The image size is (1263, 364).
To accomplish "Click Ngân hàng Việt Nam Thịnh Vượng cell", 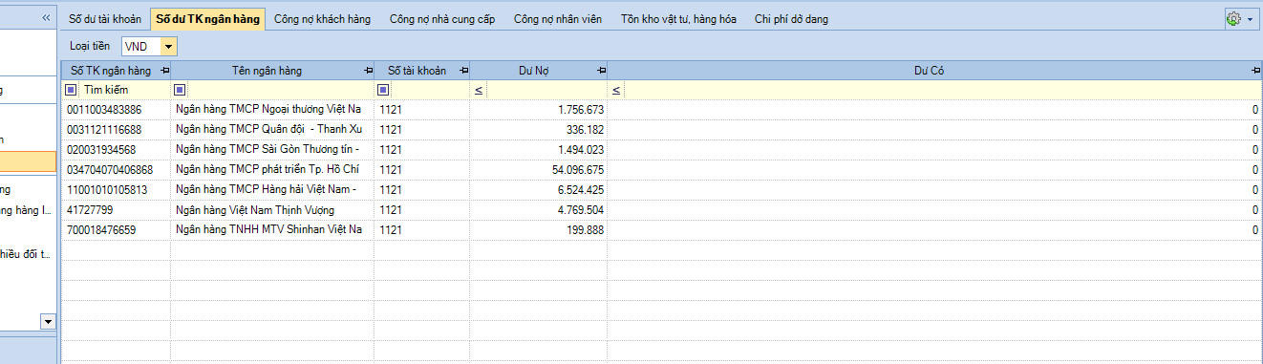I will pos(272,210).
